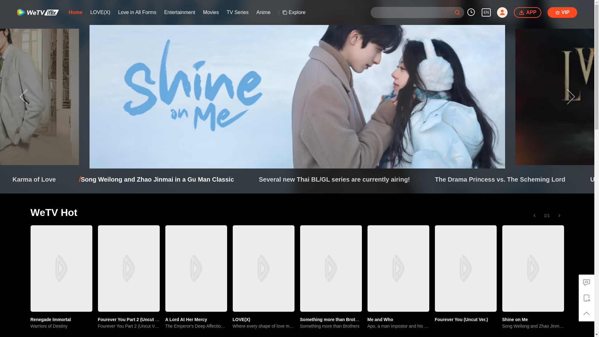Open the EN language selector
599x337 pixels.
[486, 12]
